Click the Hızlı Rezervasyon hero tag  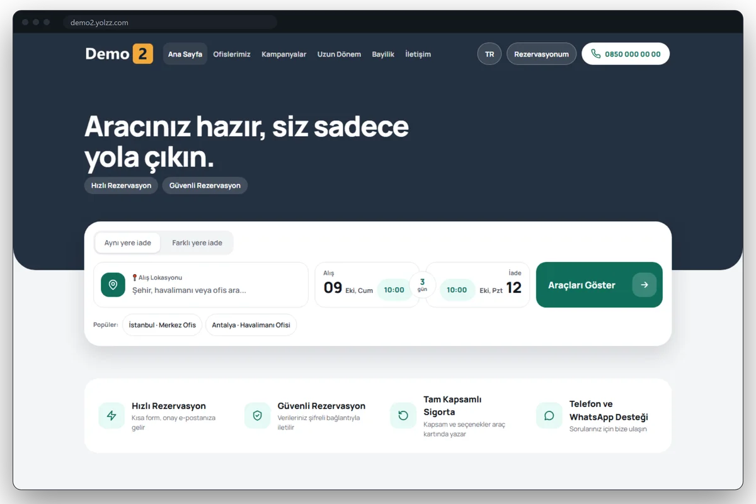pos(121,186)
